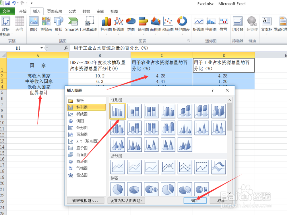Screen dimensions: 287x215
Task: Switch to the 开始 (Home) tab
Action: (23, 11)
